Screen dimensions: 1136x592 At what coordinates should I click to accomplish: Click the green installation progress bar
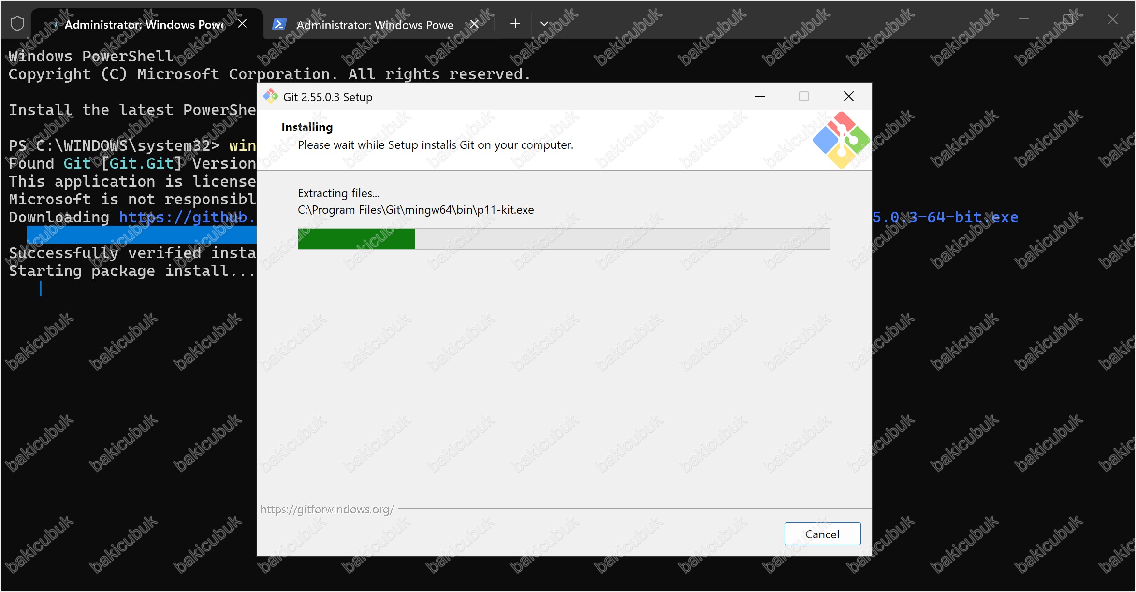[x=564, y=239]
